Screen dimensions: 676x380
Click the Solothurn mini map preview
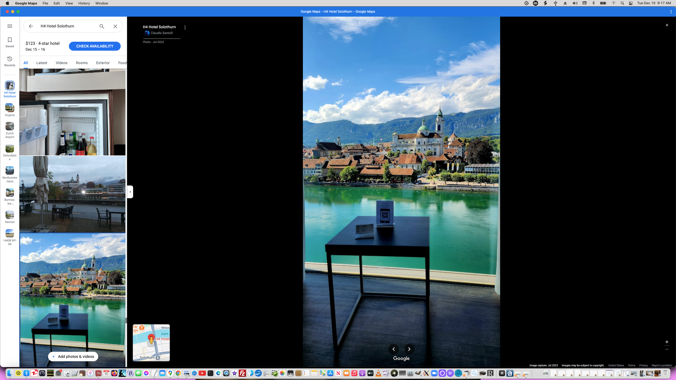[151, 343]
